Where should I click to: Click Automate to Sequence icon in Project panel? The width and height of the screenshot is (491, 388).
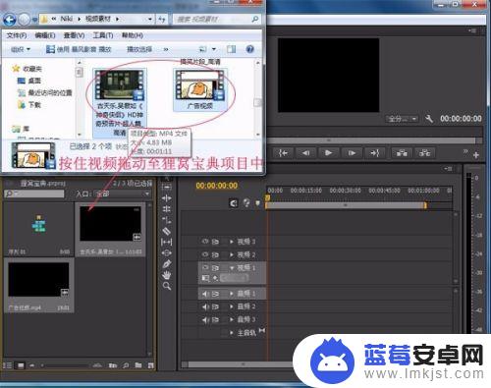coord(112,365)
